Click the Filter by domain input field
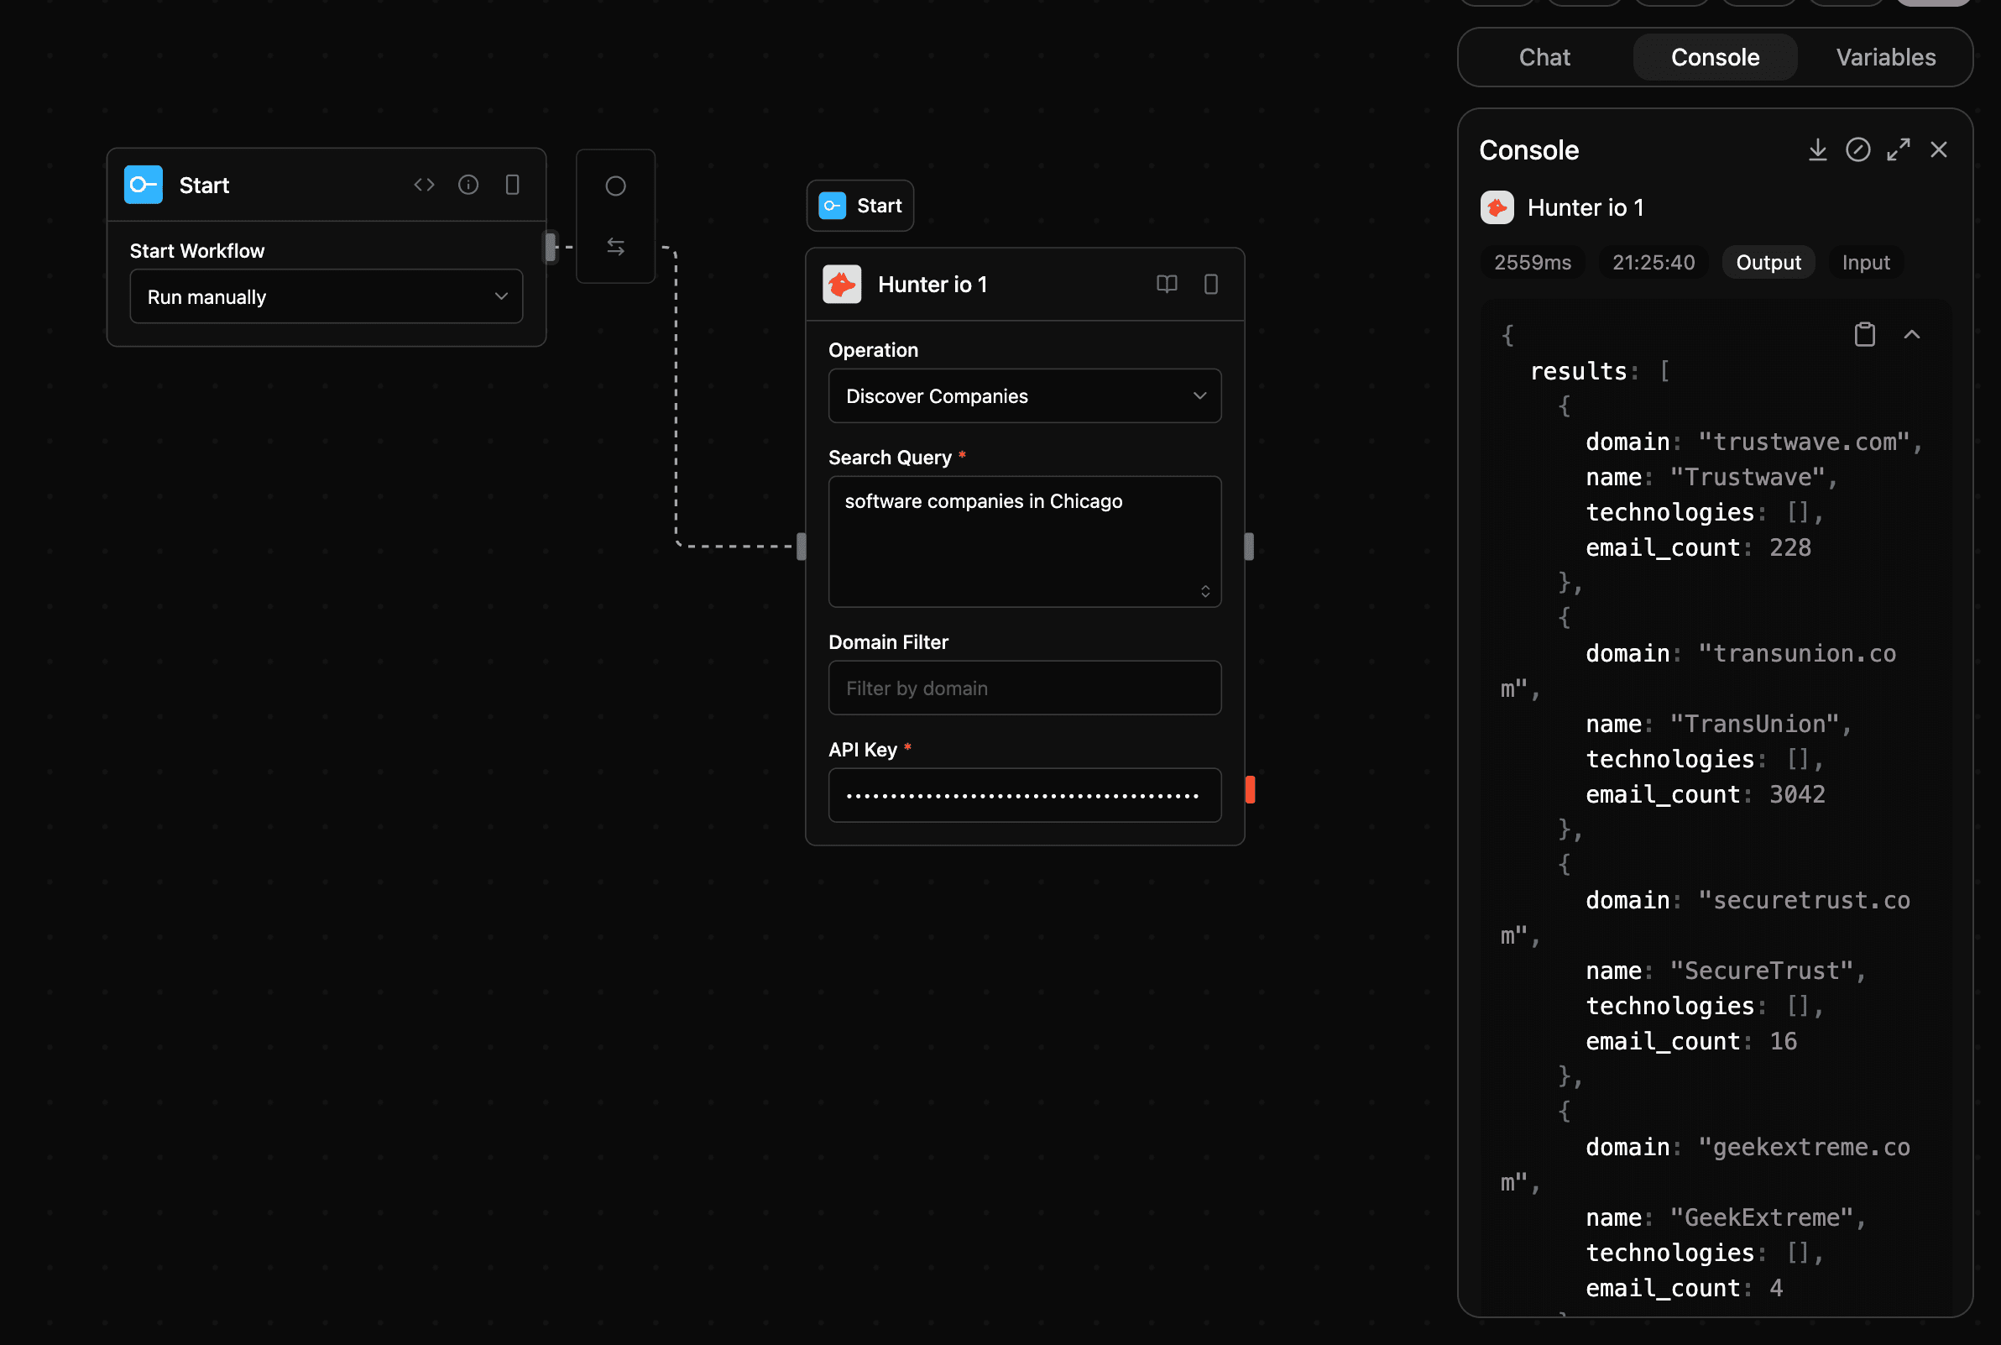2001x1345 pixels. [1025, 687]
